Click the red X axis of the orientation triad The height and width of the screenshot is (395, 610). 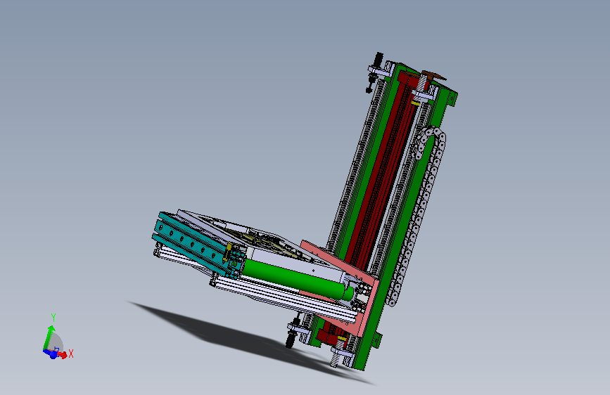click(61, 354)
